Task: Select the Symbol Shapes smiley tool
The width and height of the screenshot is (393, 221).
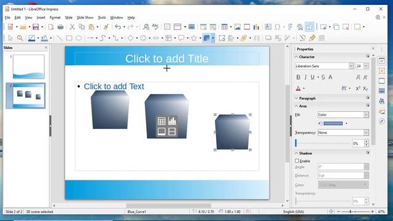Action: 143,38
